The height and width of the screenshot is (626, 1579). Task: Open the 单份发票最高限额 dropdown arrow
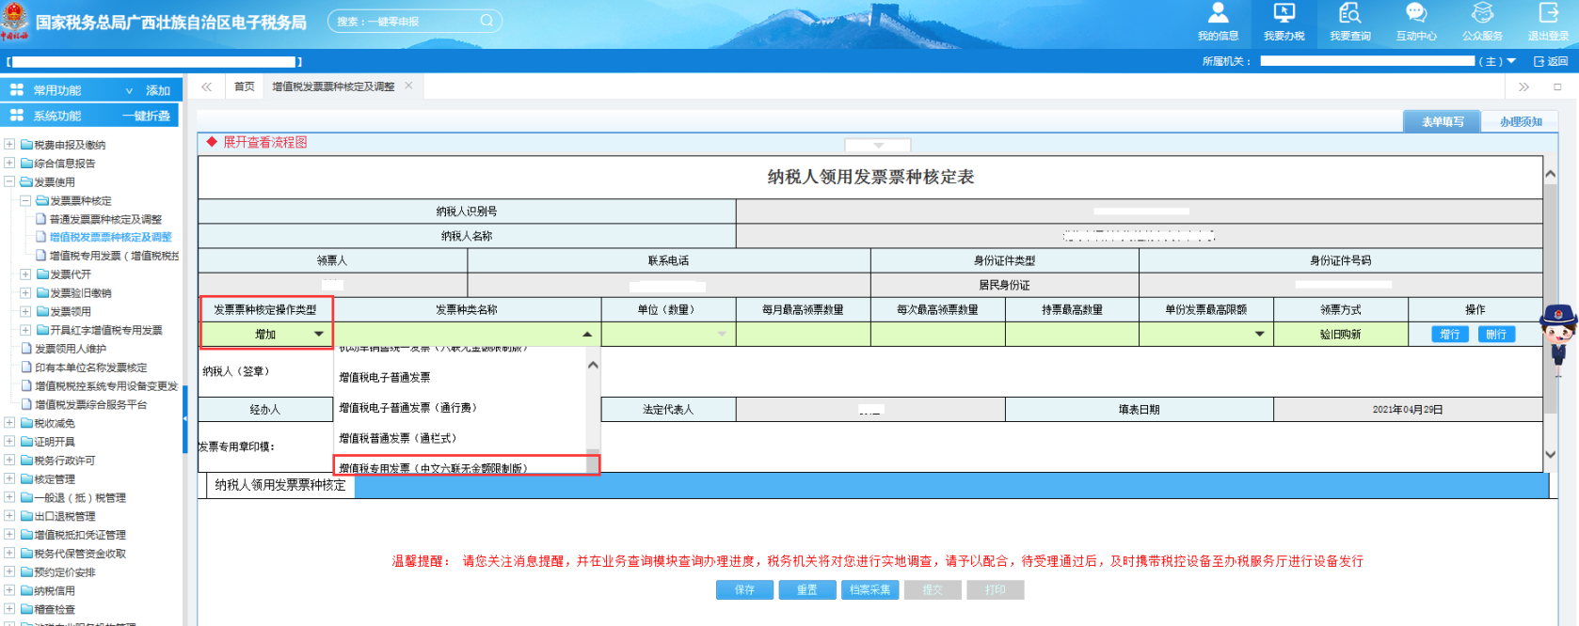pos(1259,335)
